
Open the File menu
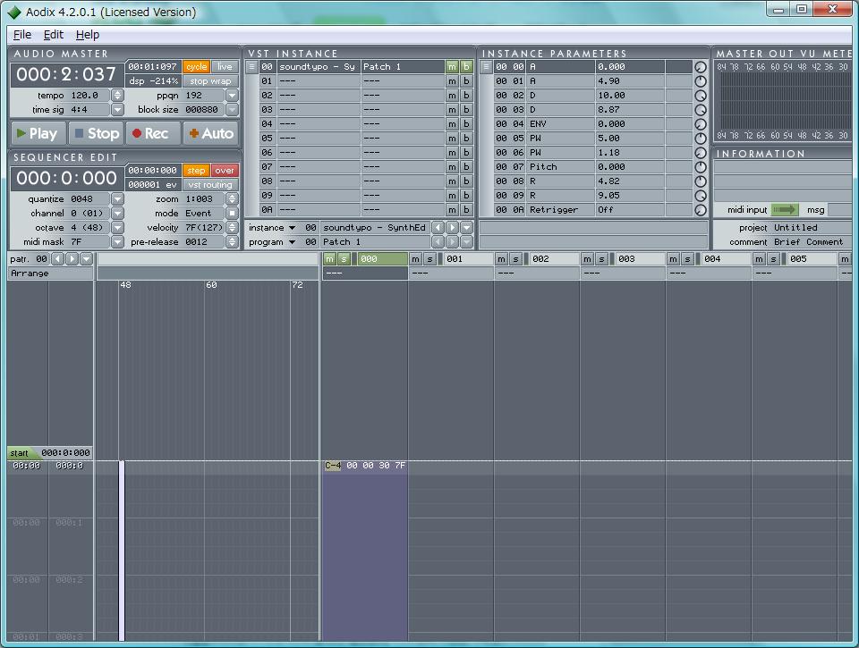(x=22, y=34)
